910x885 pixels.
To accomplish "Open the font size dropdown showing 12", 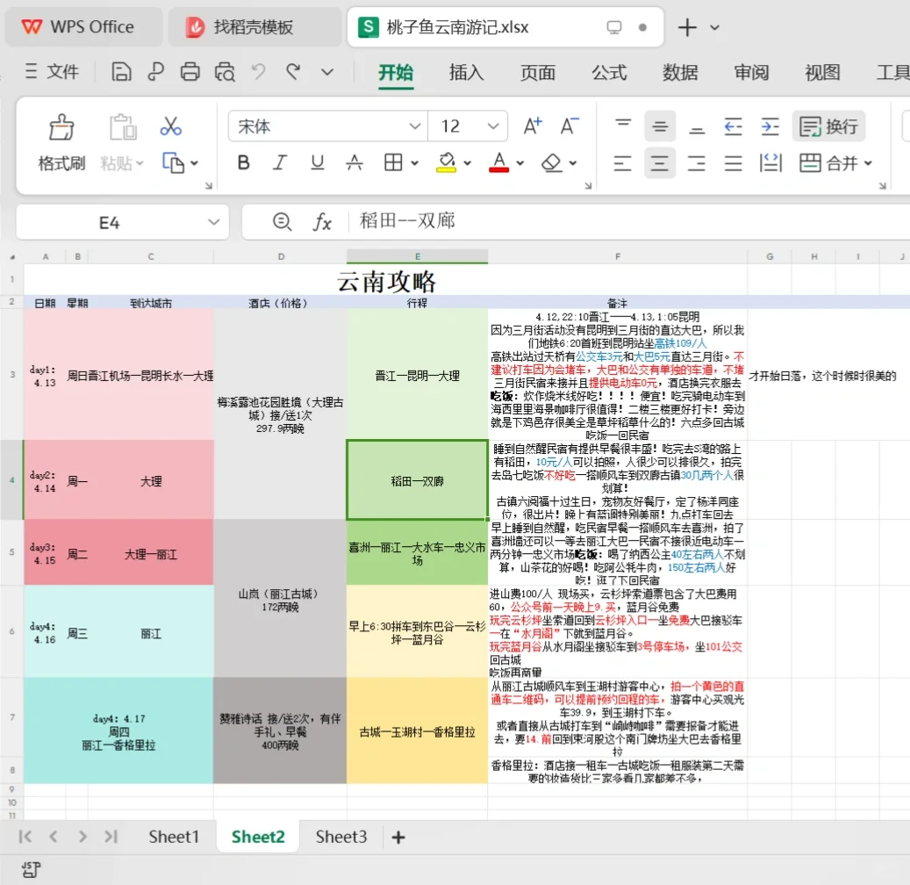I will click(x=493, y=126).
